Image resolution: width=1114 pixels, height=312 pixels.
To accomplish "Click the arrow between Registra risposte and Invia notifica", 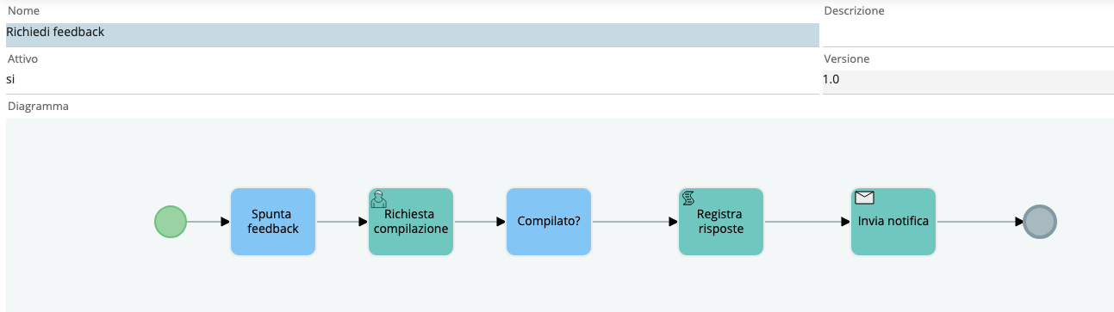I will coord(807,222).
